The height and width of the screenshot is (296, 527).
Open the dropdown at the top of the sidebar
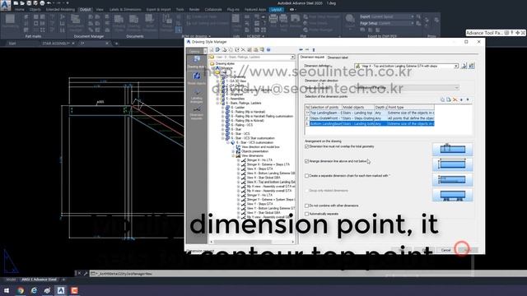(x=205, y=51)
